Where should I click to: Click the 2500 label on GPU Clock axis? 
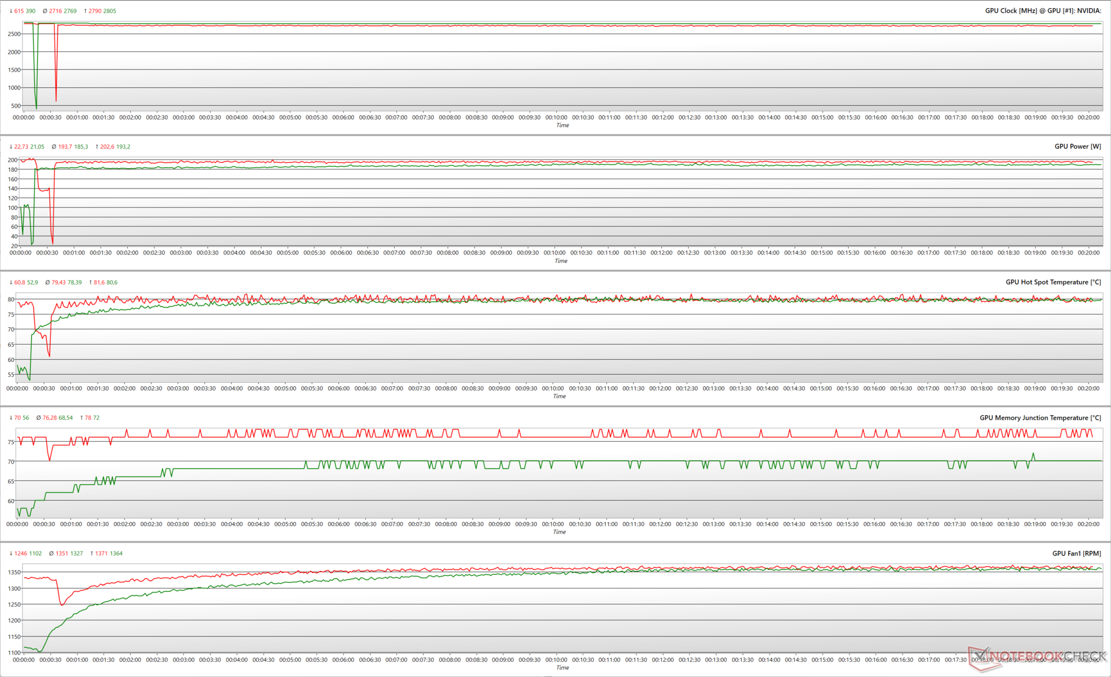point(14,34)
